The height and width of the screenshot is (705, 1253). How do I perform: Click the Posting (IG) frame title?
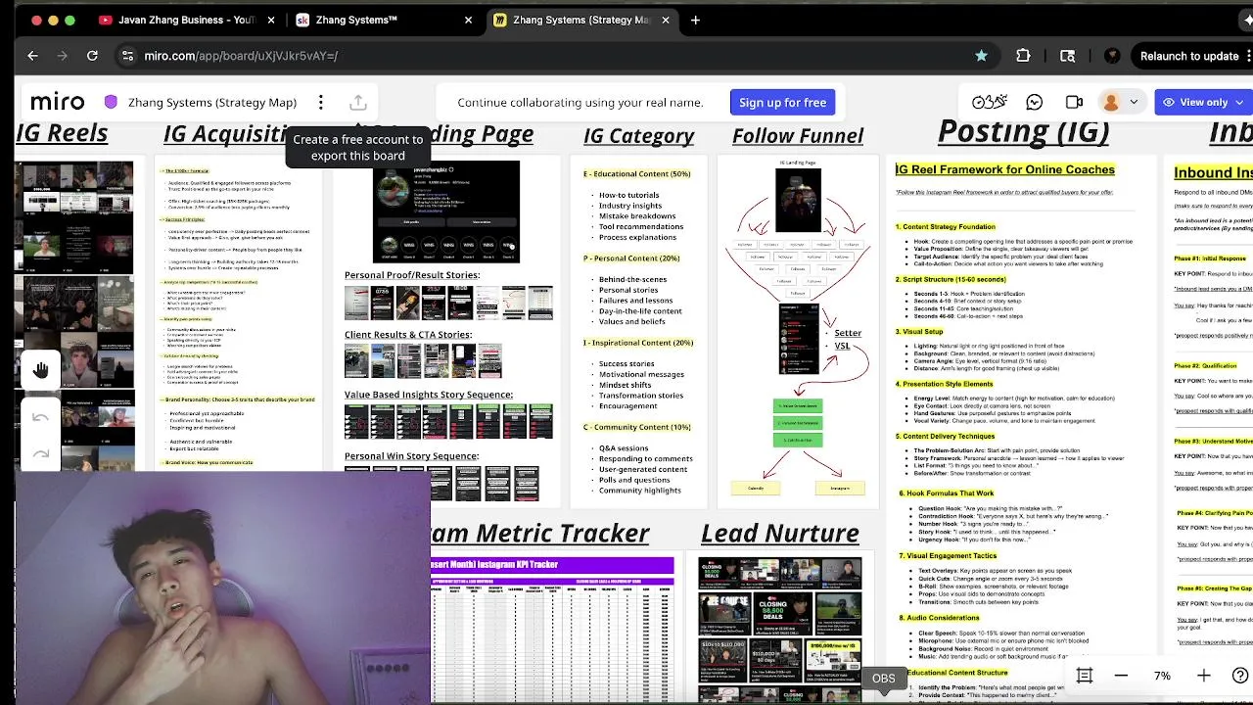pos(1023,131)
